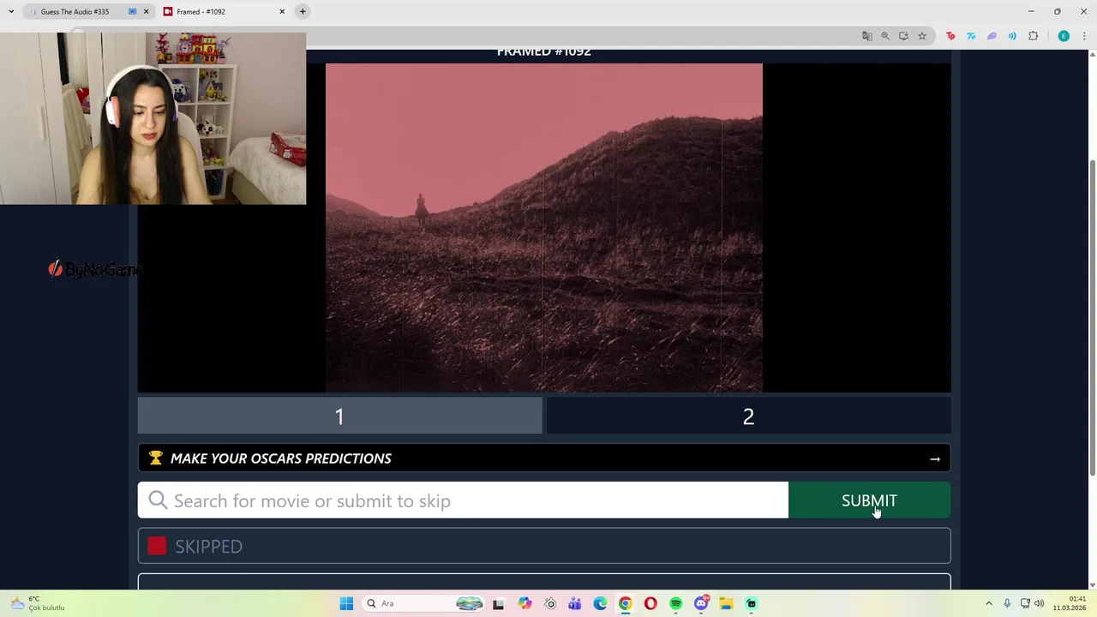Screen dimensions: 1097x617
Task: Click the magnifier icon in the search field
Action: click(158, 500)
